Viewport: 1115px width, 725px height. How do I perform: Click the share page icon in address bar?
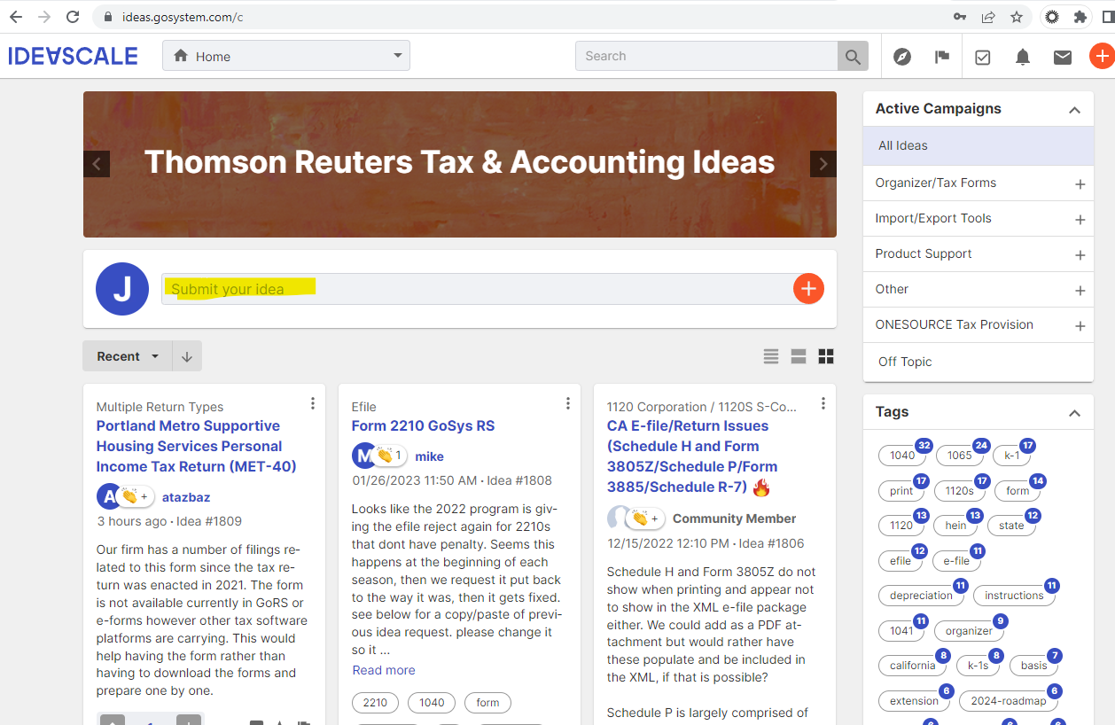click(988, 17)
